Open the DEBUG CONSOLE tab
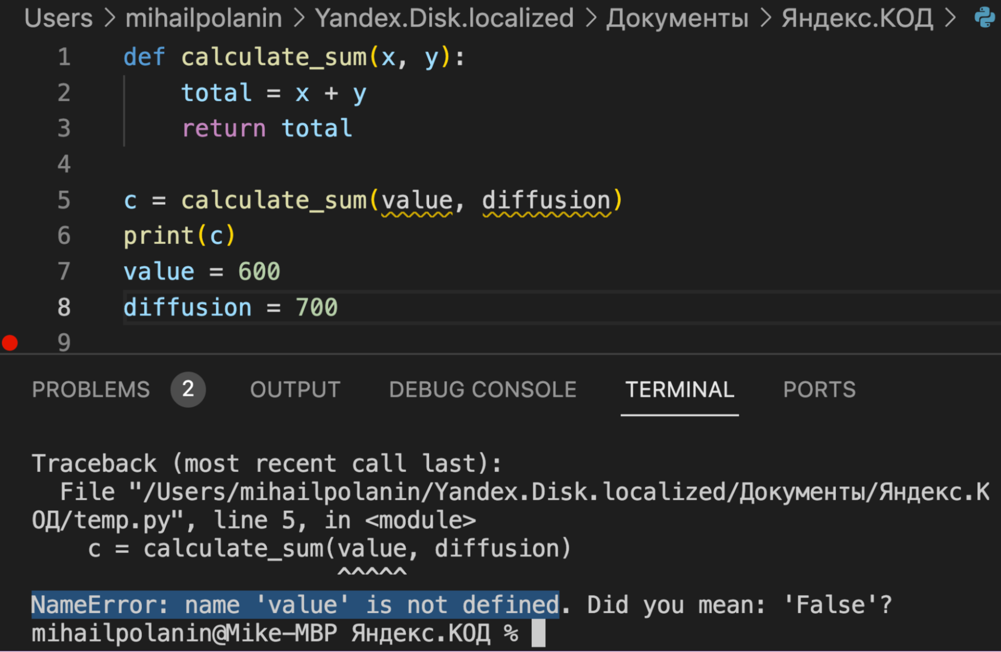 click(482, 389)
